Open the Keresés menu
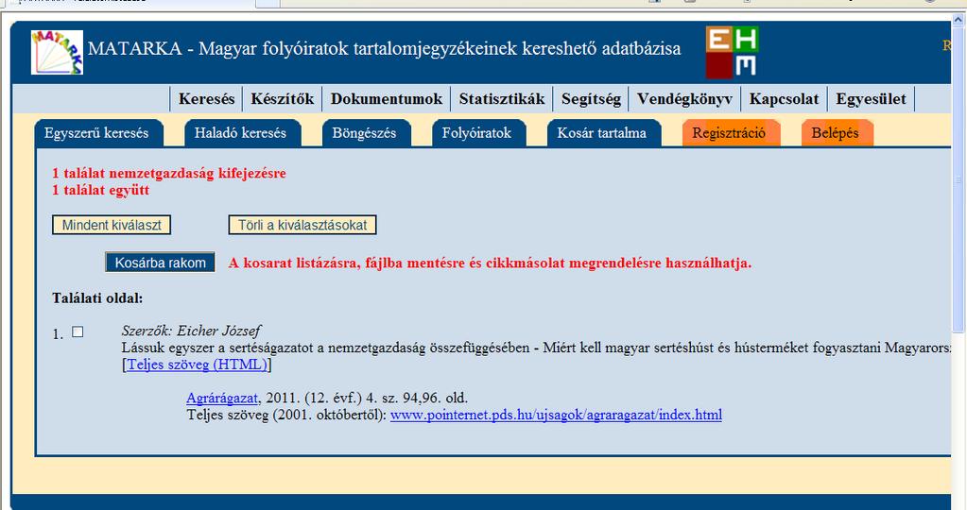This screenshot has height=510, width=967. tap(207, 99)
